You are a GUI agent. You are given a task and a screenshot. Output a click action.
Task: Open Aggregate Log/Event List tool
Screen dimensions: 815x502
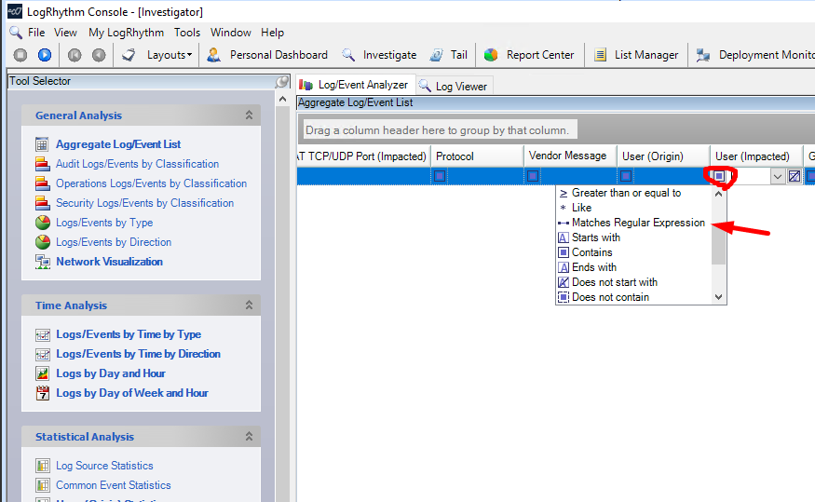pyautogui.click(x=118, y=144)
